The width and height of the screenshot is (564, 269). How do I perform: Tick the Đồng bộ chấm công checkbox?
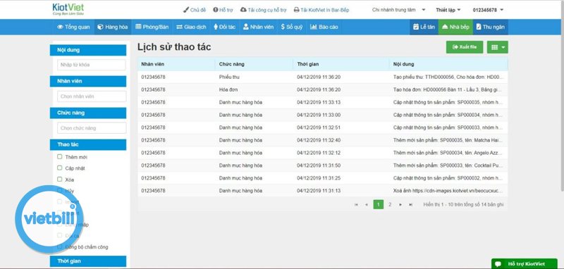[60, 246]
